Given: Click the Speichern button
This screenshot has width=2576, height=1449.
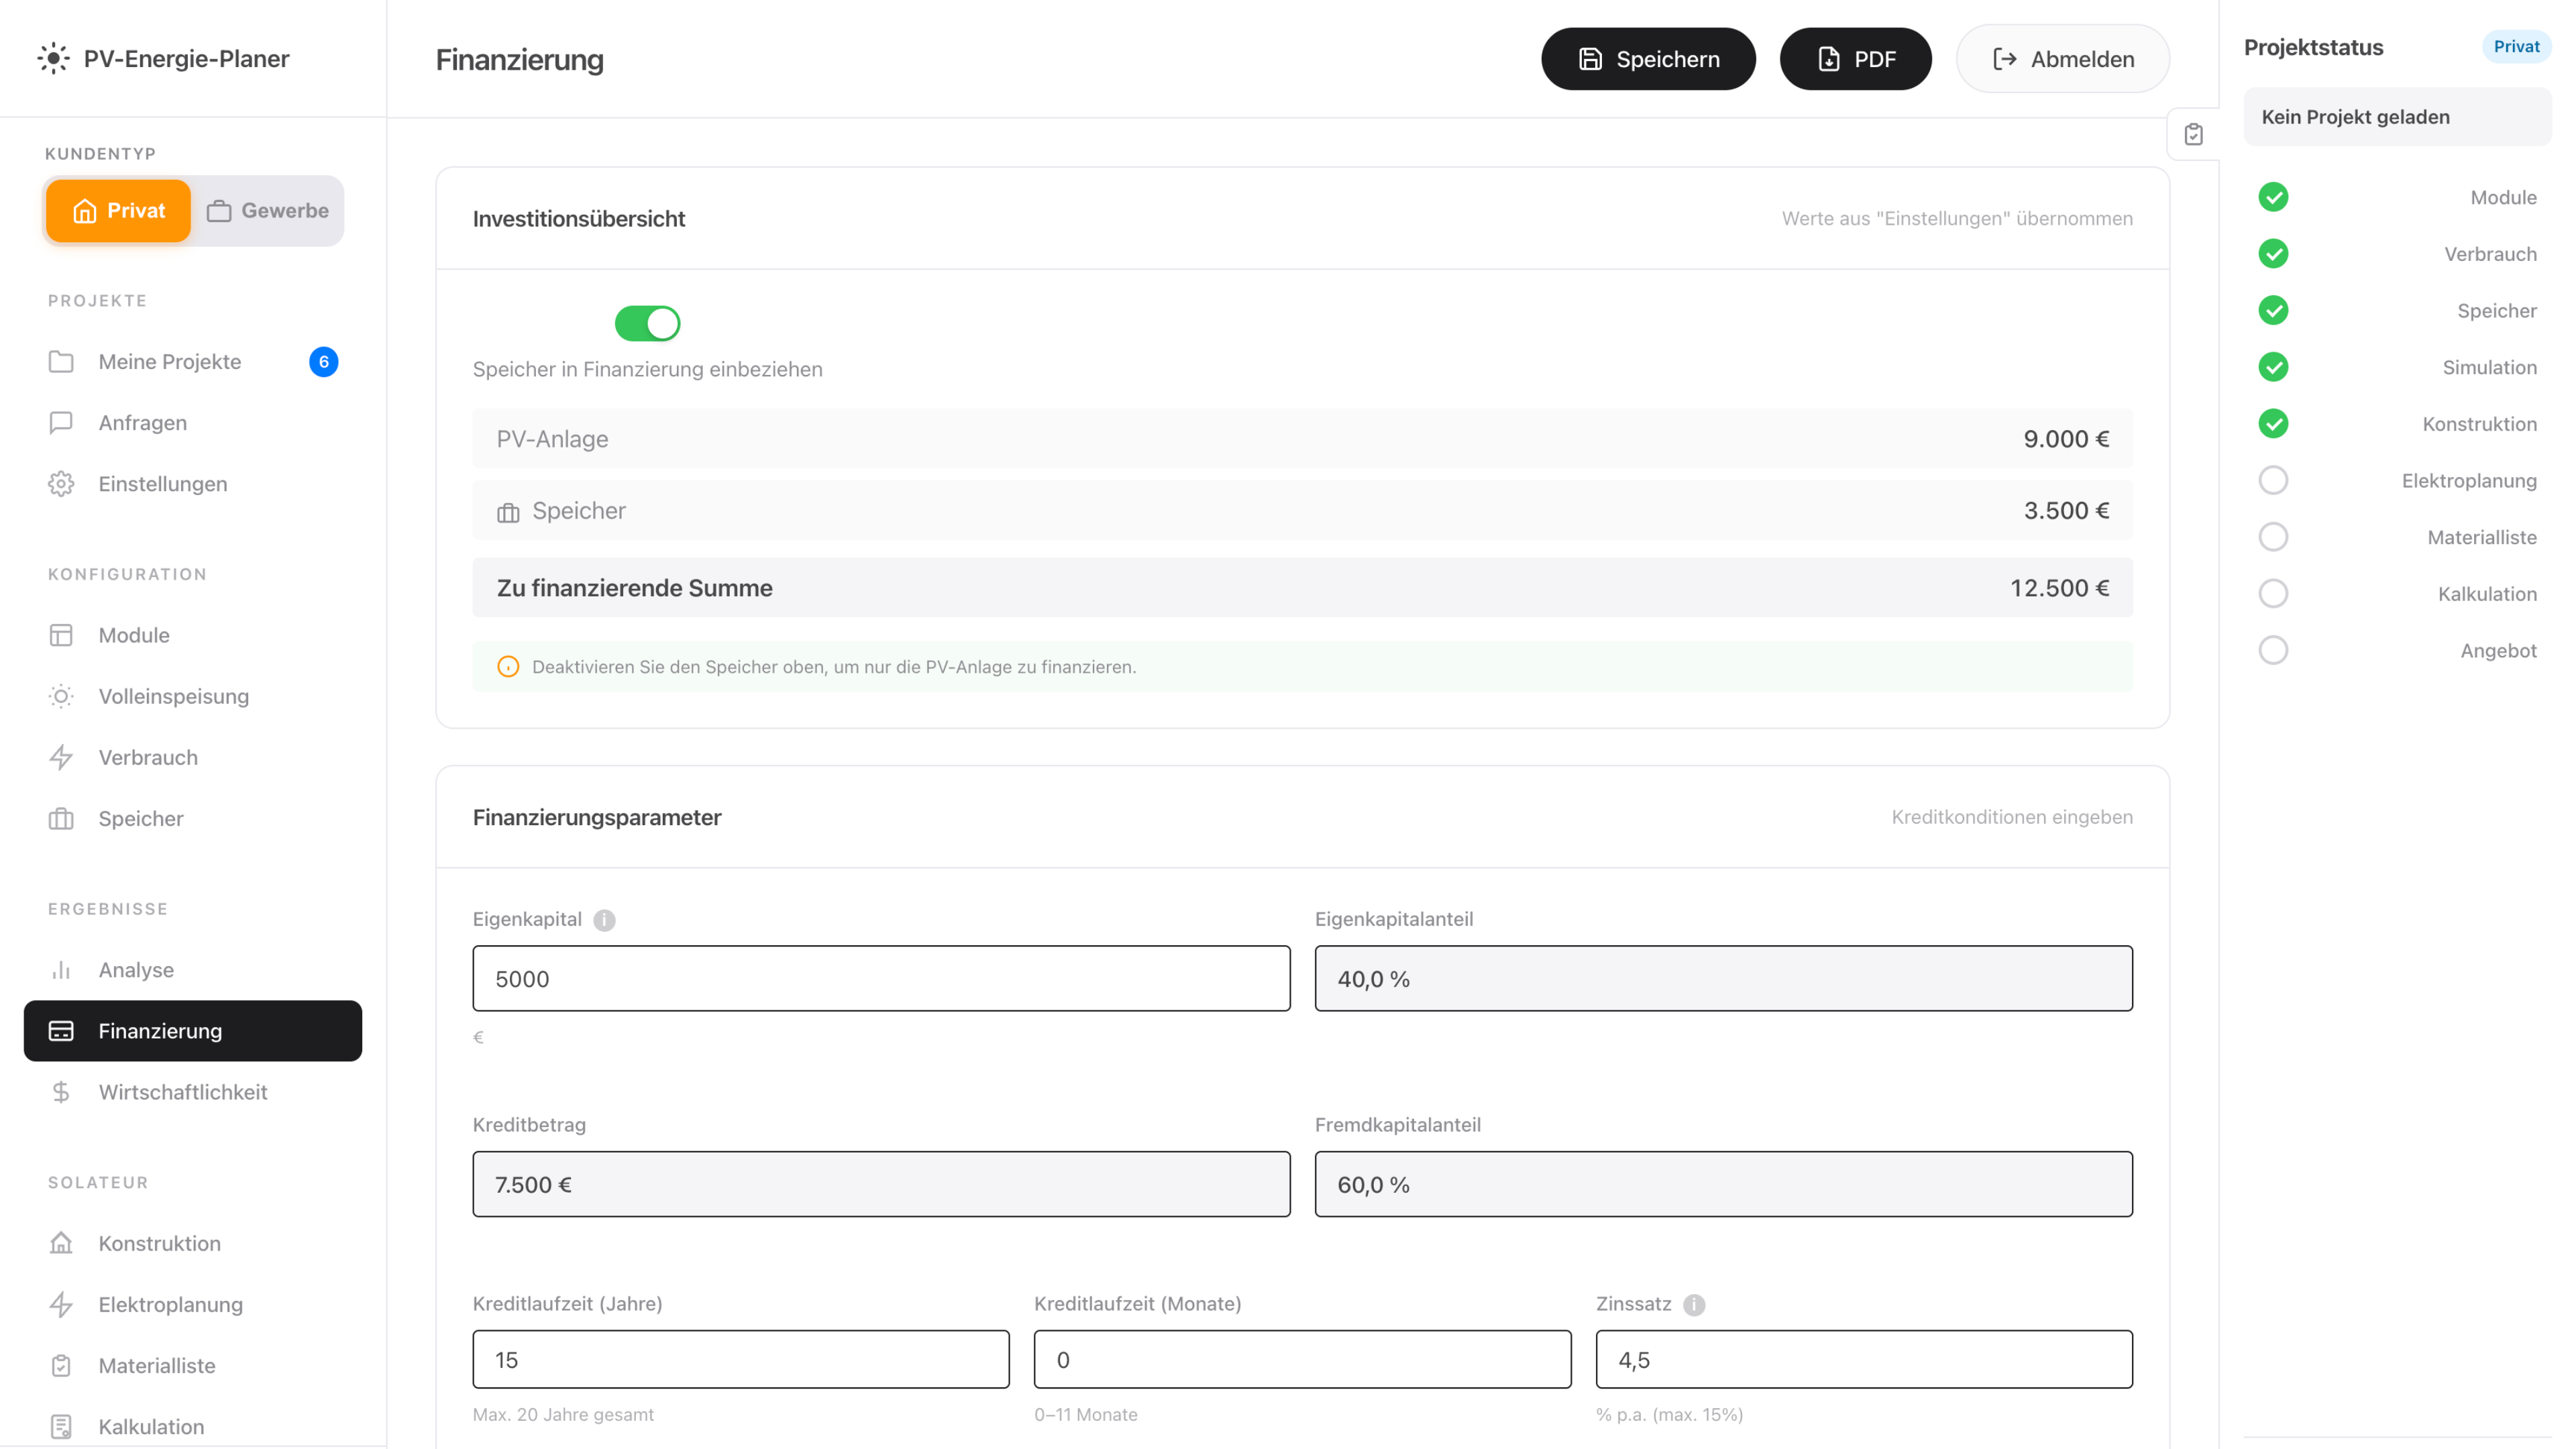Looking at the screenshot, I should click(x=1648, y=59).
